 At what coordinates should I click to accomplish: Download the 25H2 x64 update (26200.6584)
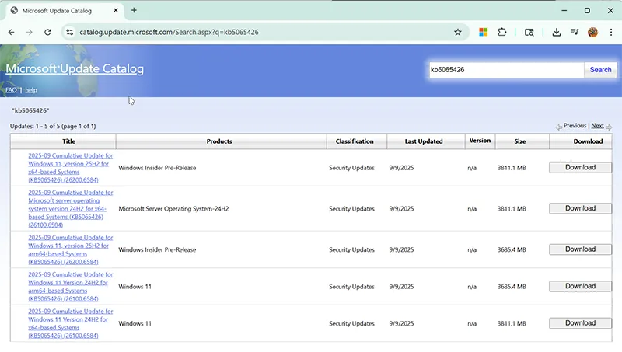point(580,167)
